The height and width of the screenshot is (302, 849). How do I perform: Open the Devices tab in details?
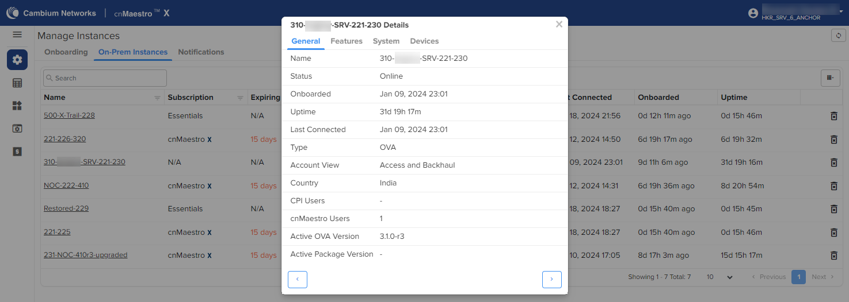[424, 41]
